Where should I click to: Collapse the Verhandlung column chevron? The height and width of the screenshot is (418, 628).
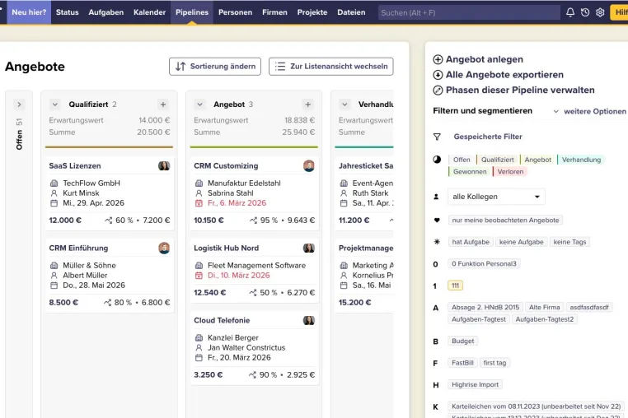tap(344, 104)
